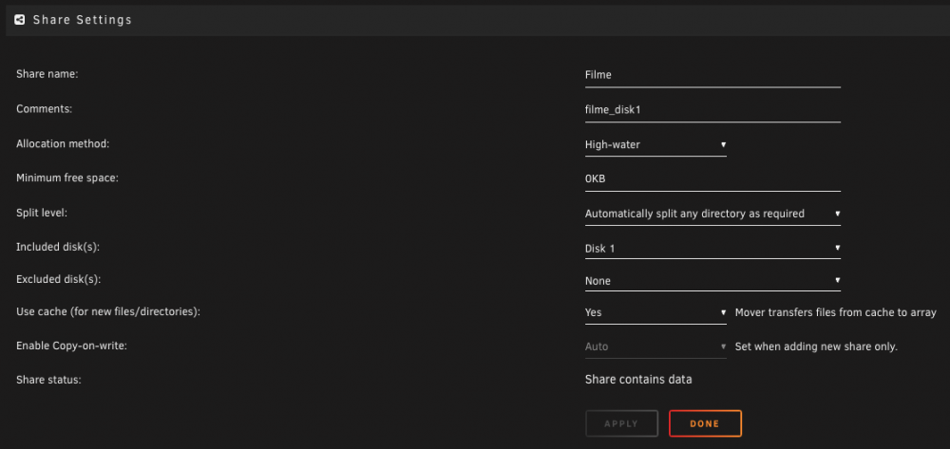This screenshot has height=449, width=950.
Task: Click the Share Settings header icon
Action: tap(19, 20)
